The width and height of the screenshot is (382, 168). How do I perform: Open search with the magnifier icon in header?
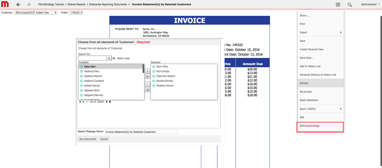(x=350, y=4)
